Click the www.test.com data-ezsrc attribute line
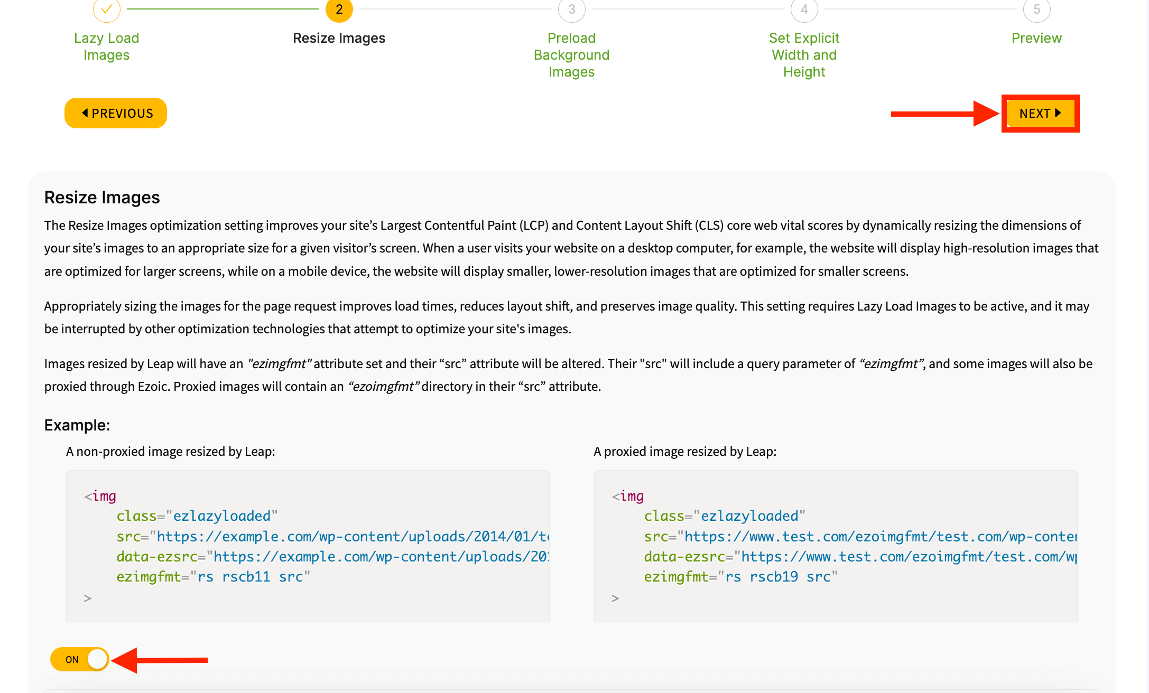This screenshot has width=1149, height=693. 860,557
